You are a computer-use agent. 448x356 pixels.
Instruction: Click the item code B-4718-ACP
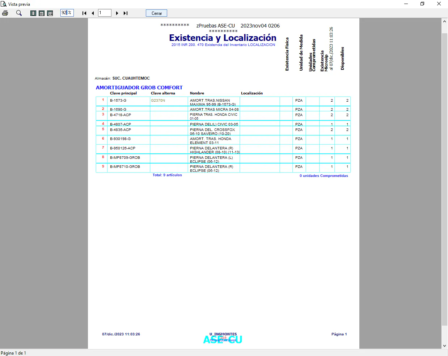121,115
